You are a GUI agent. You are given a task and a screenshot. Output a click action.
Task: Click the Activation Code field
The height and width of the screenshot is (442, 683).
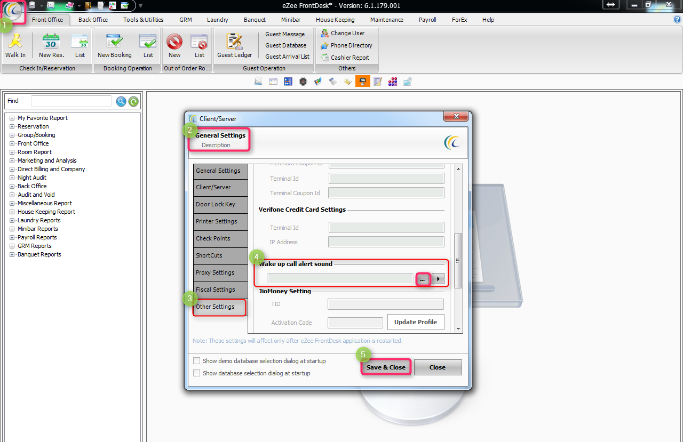point(355,323)
